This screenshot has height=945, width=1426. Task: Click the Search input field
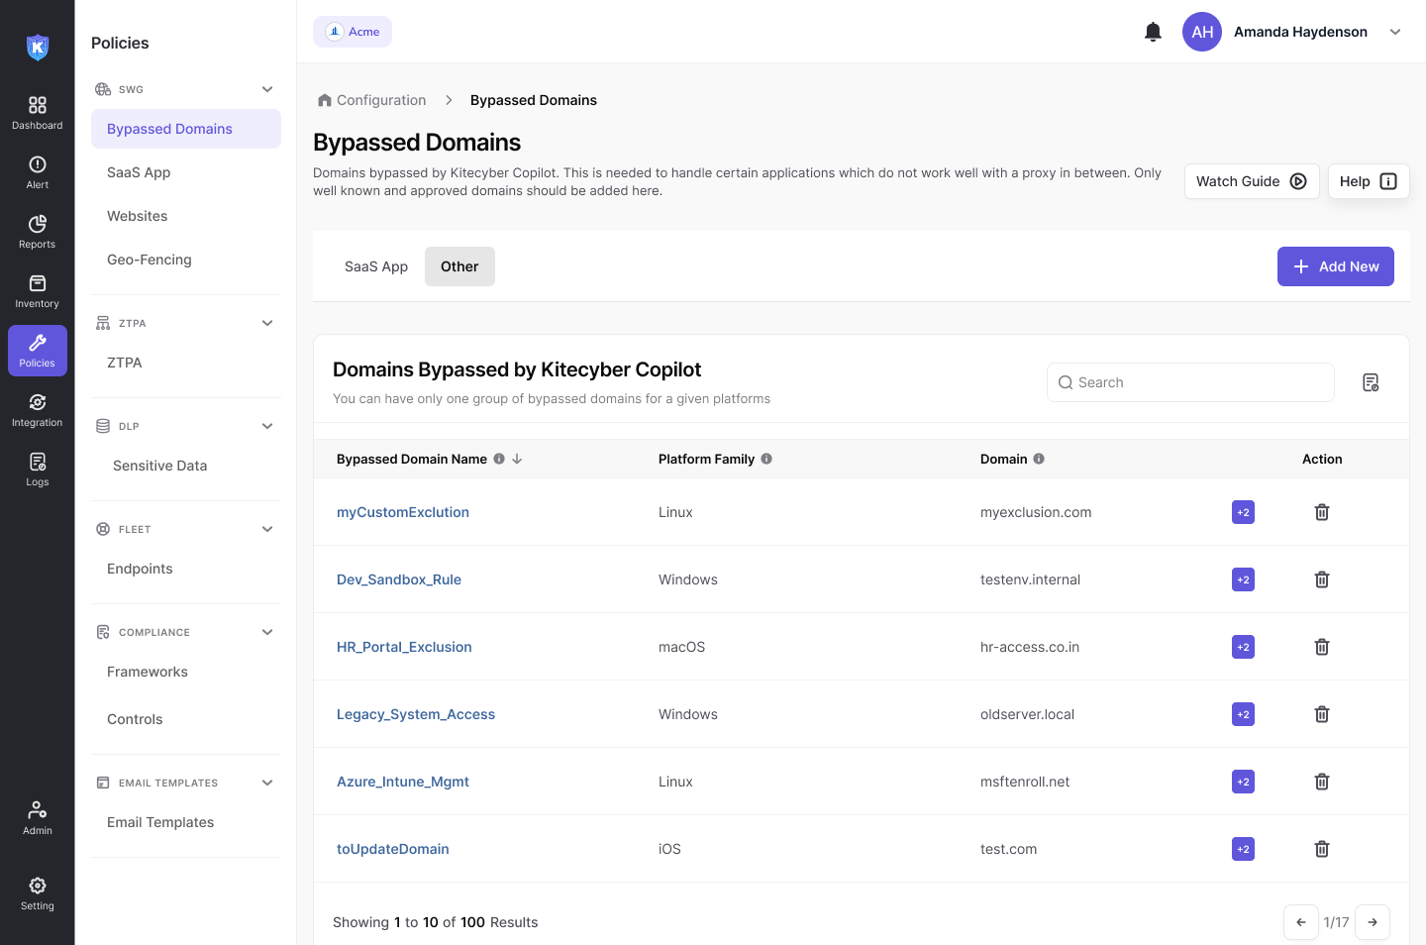[1190, 382]
